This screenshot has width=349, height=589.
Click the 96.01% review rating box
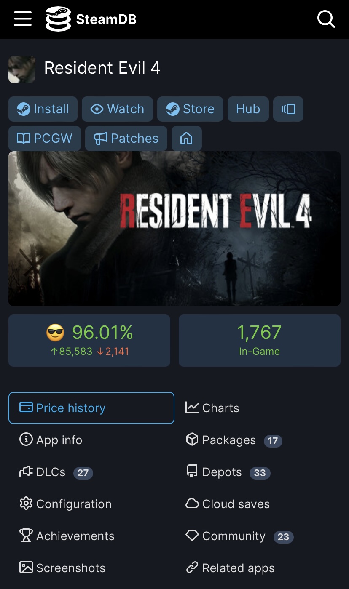click(89, 340)
